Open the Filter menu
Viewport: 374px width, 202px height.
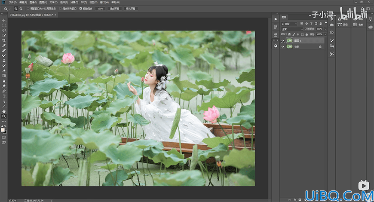tap(74, 3)
